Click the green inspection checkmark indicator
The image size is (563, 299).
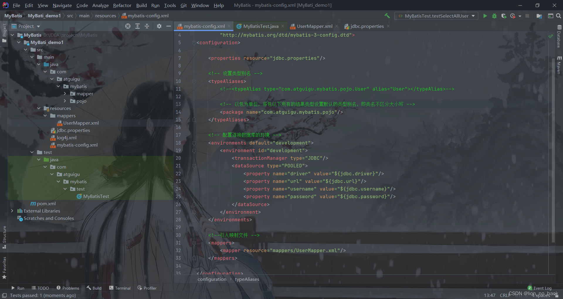point(551,36)
